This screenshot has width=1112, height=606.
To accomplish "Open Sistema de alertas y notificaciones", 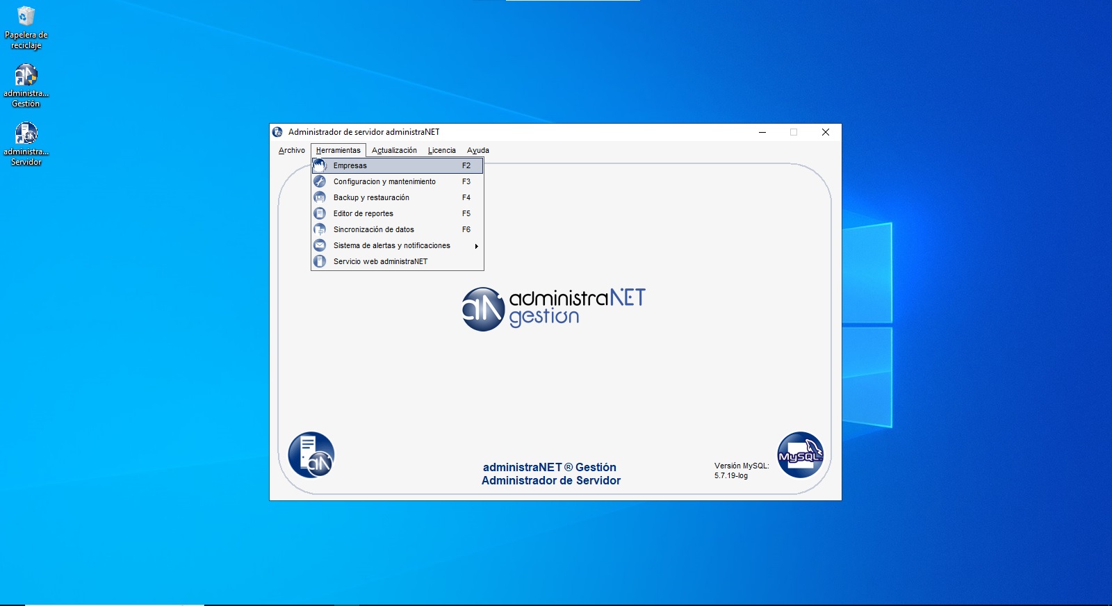I will click(397, 245).
